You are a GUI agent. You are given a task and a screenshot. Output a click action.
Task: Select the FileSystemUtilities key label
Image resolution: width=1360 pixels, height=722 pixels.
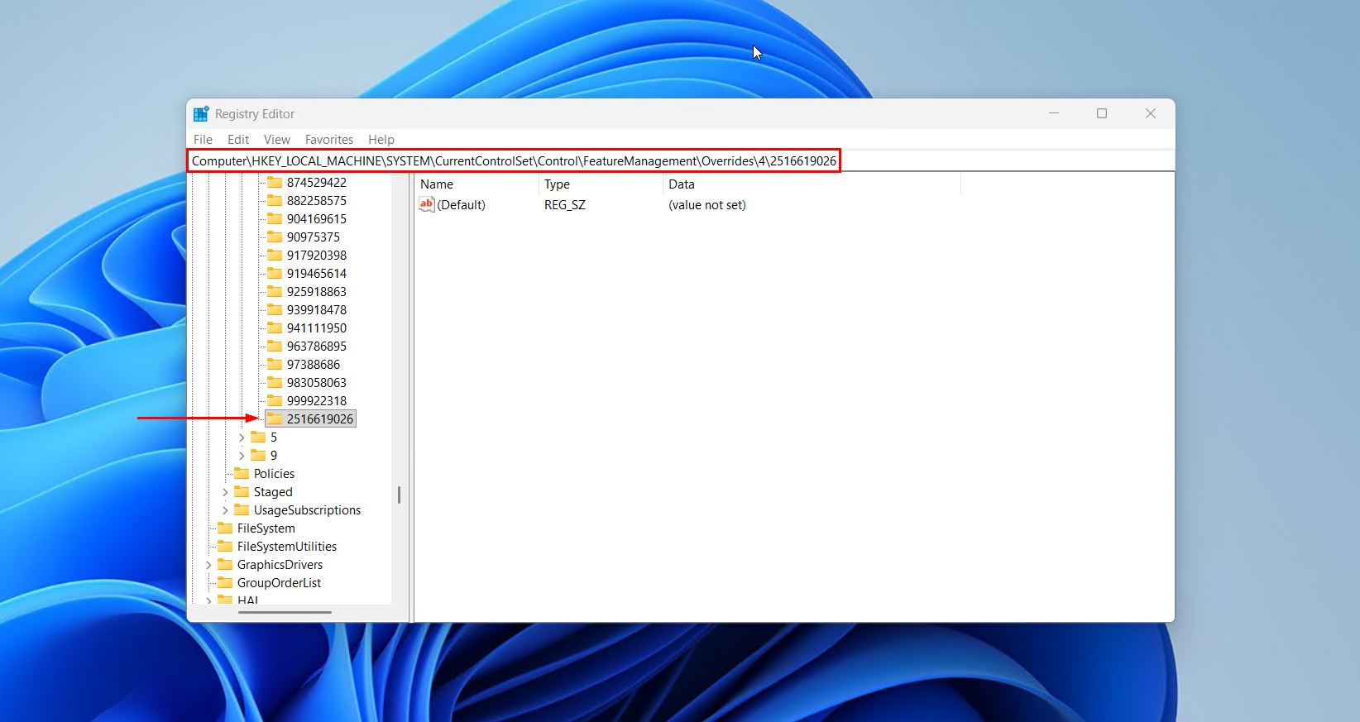[x=287, y=547]
